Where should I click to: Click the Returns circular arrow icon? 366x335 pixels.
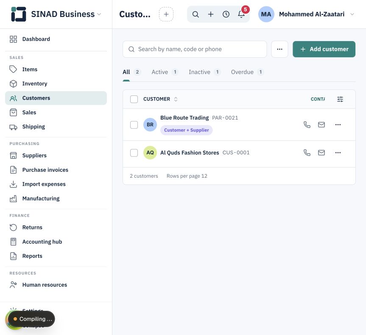tap(13, 227)
